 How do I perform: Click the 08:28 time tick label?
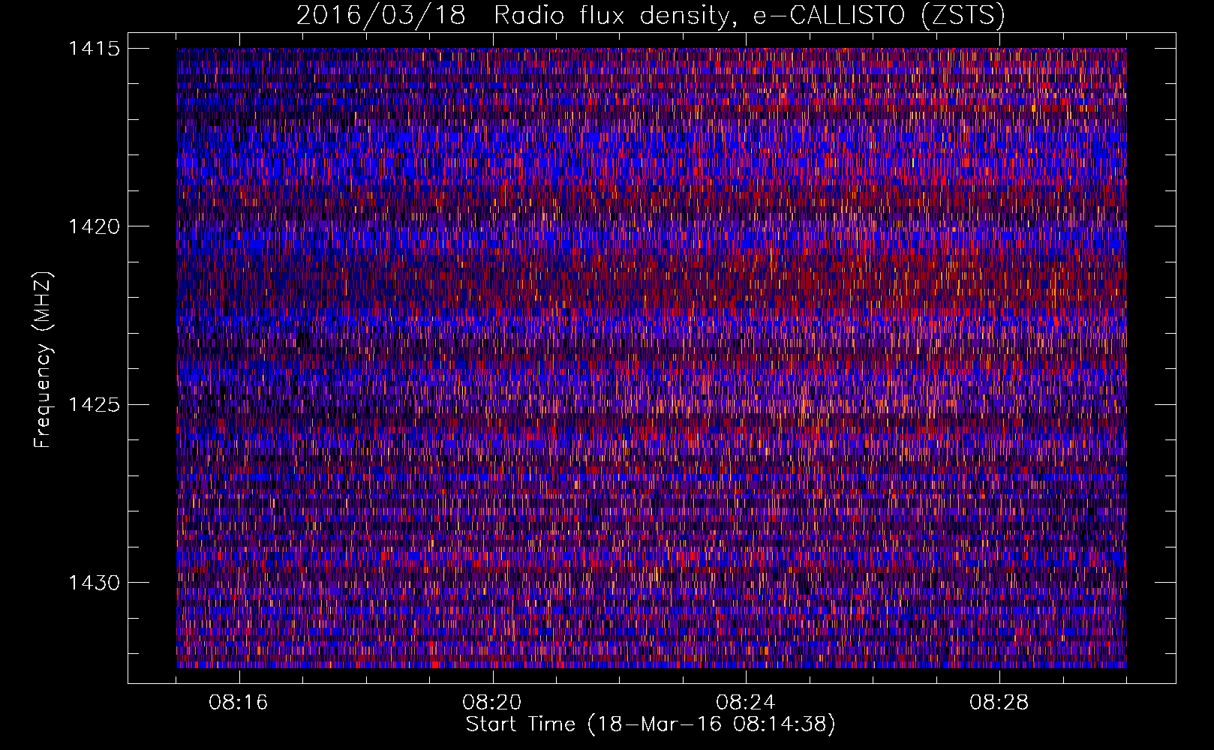[999, 703]
